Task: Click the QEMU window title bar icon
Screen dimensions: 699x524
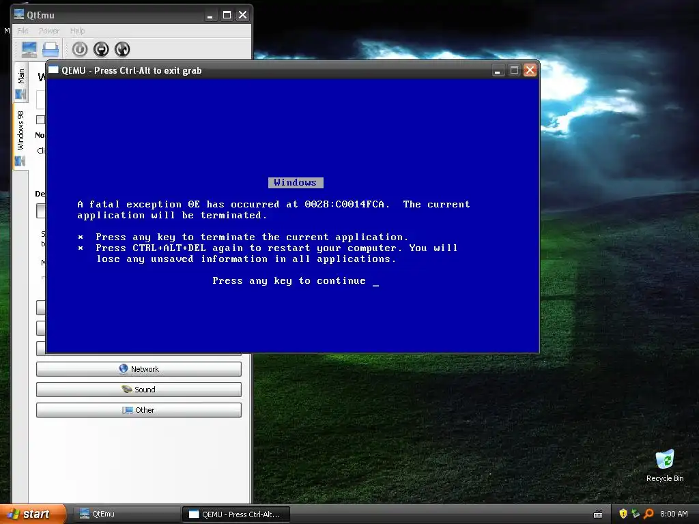Action: pos(53,70)
